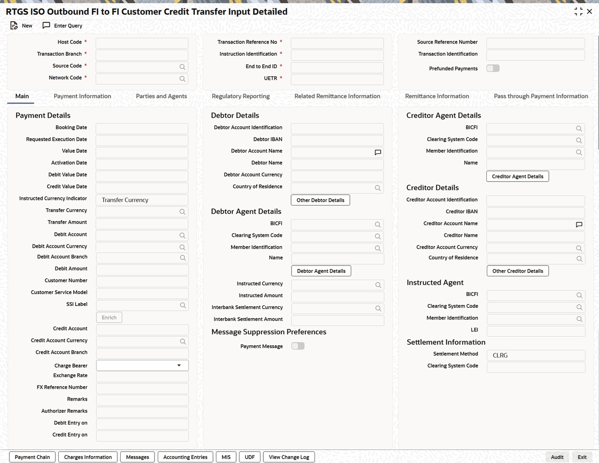599x463 pixels.
Task: Open the Creditor Agent BICFI lookup icon
Action: pyautogui.click(x=579, y=129)
